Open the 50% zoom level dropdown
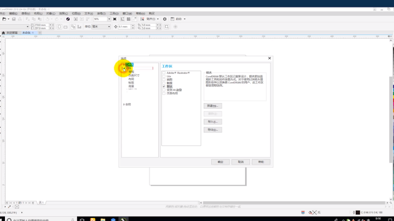The width and height of the screenshot is (394, 221). click(109, 19)
